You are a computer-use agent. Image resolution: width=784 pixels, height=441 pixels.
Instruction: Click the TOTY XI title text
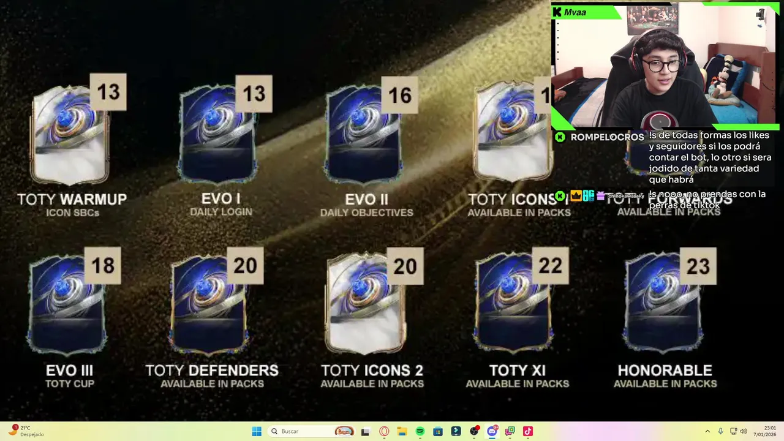(x=517, y=371)
